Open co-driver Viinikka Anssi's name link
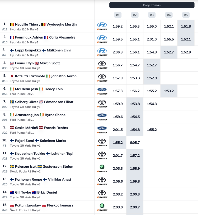Screen dimensions: 198x215 59,180
